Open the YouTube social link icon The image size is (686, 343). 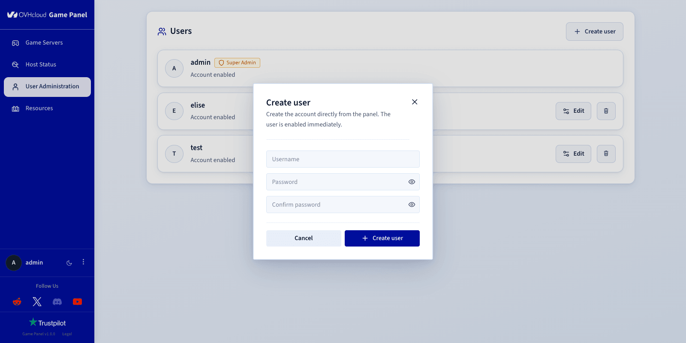(78, 302)
